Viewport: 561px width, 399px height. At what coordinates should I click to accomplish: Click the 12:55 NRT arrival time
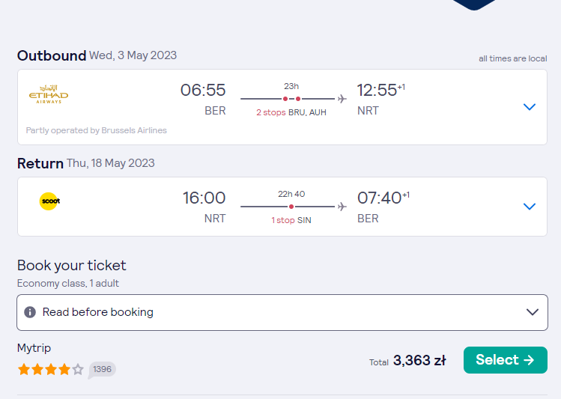click(381, 99)
